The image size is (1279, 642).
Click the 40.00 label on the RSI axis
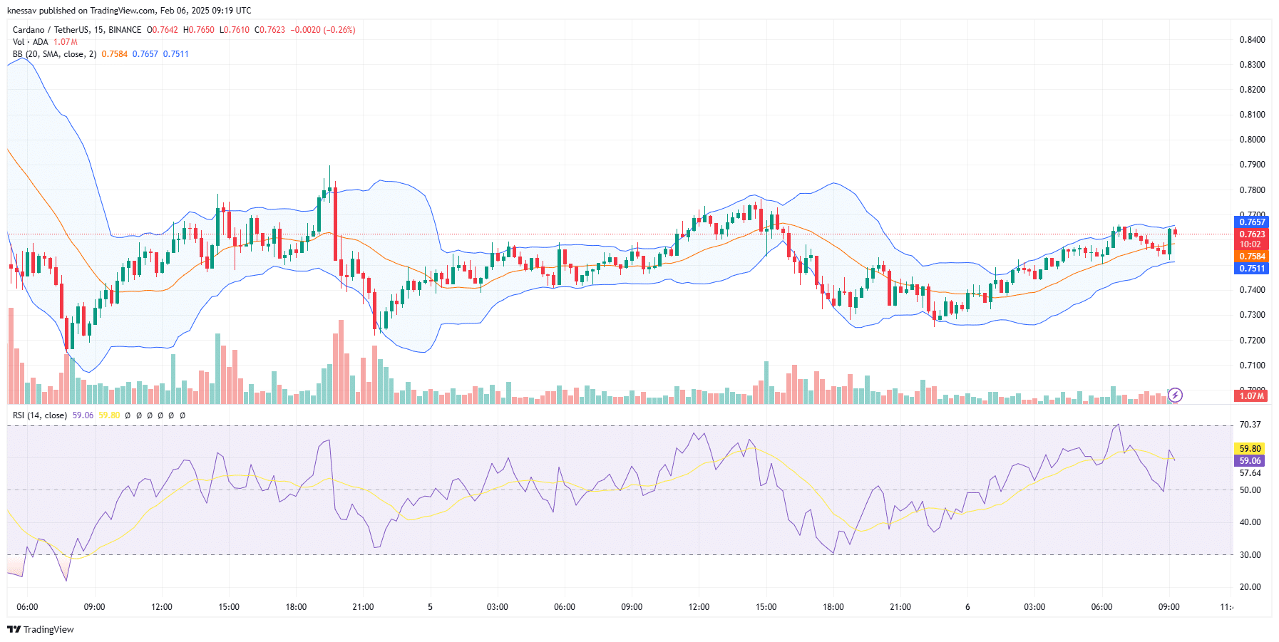(x=1250, y=522)
